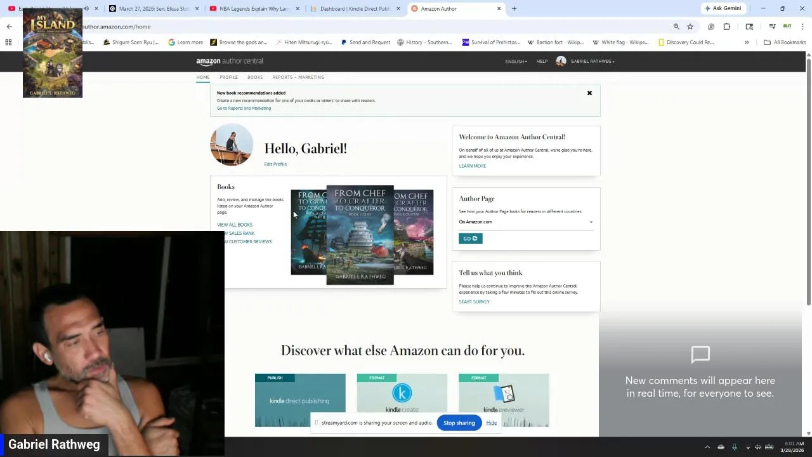Open the English language dropdown

coord(516,62)
